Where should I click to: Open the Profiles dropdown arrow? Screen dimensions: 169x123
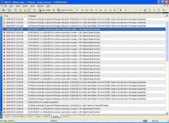[x=11, y=10]
